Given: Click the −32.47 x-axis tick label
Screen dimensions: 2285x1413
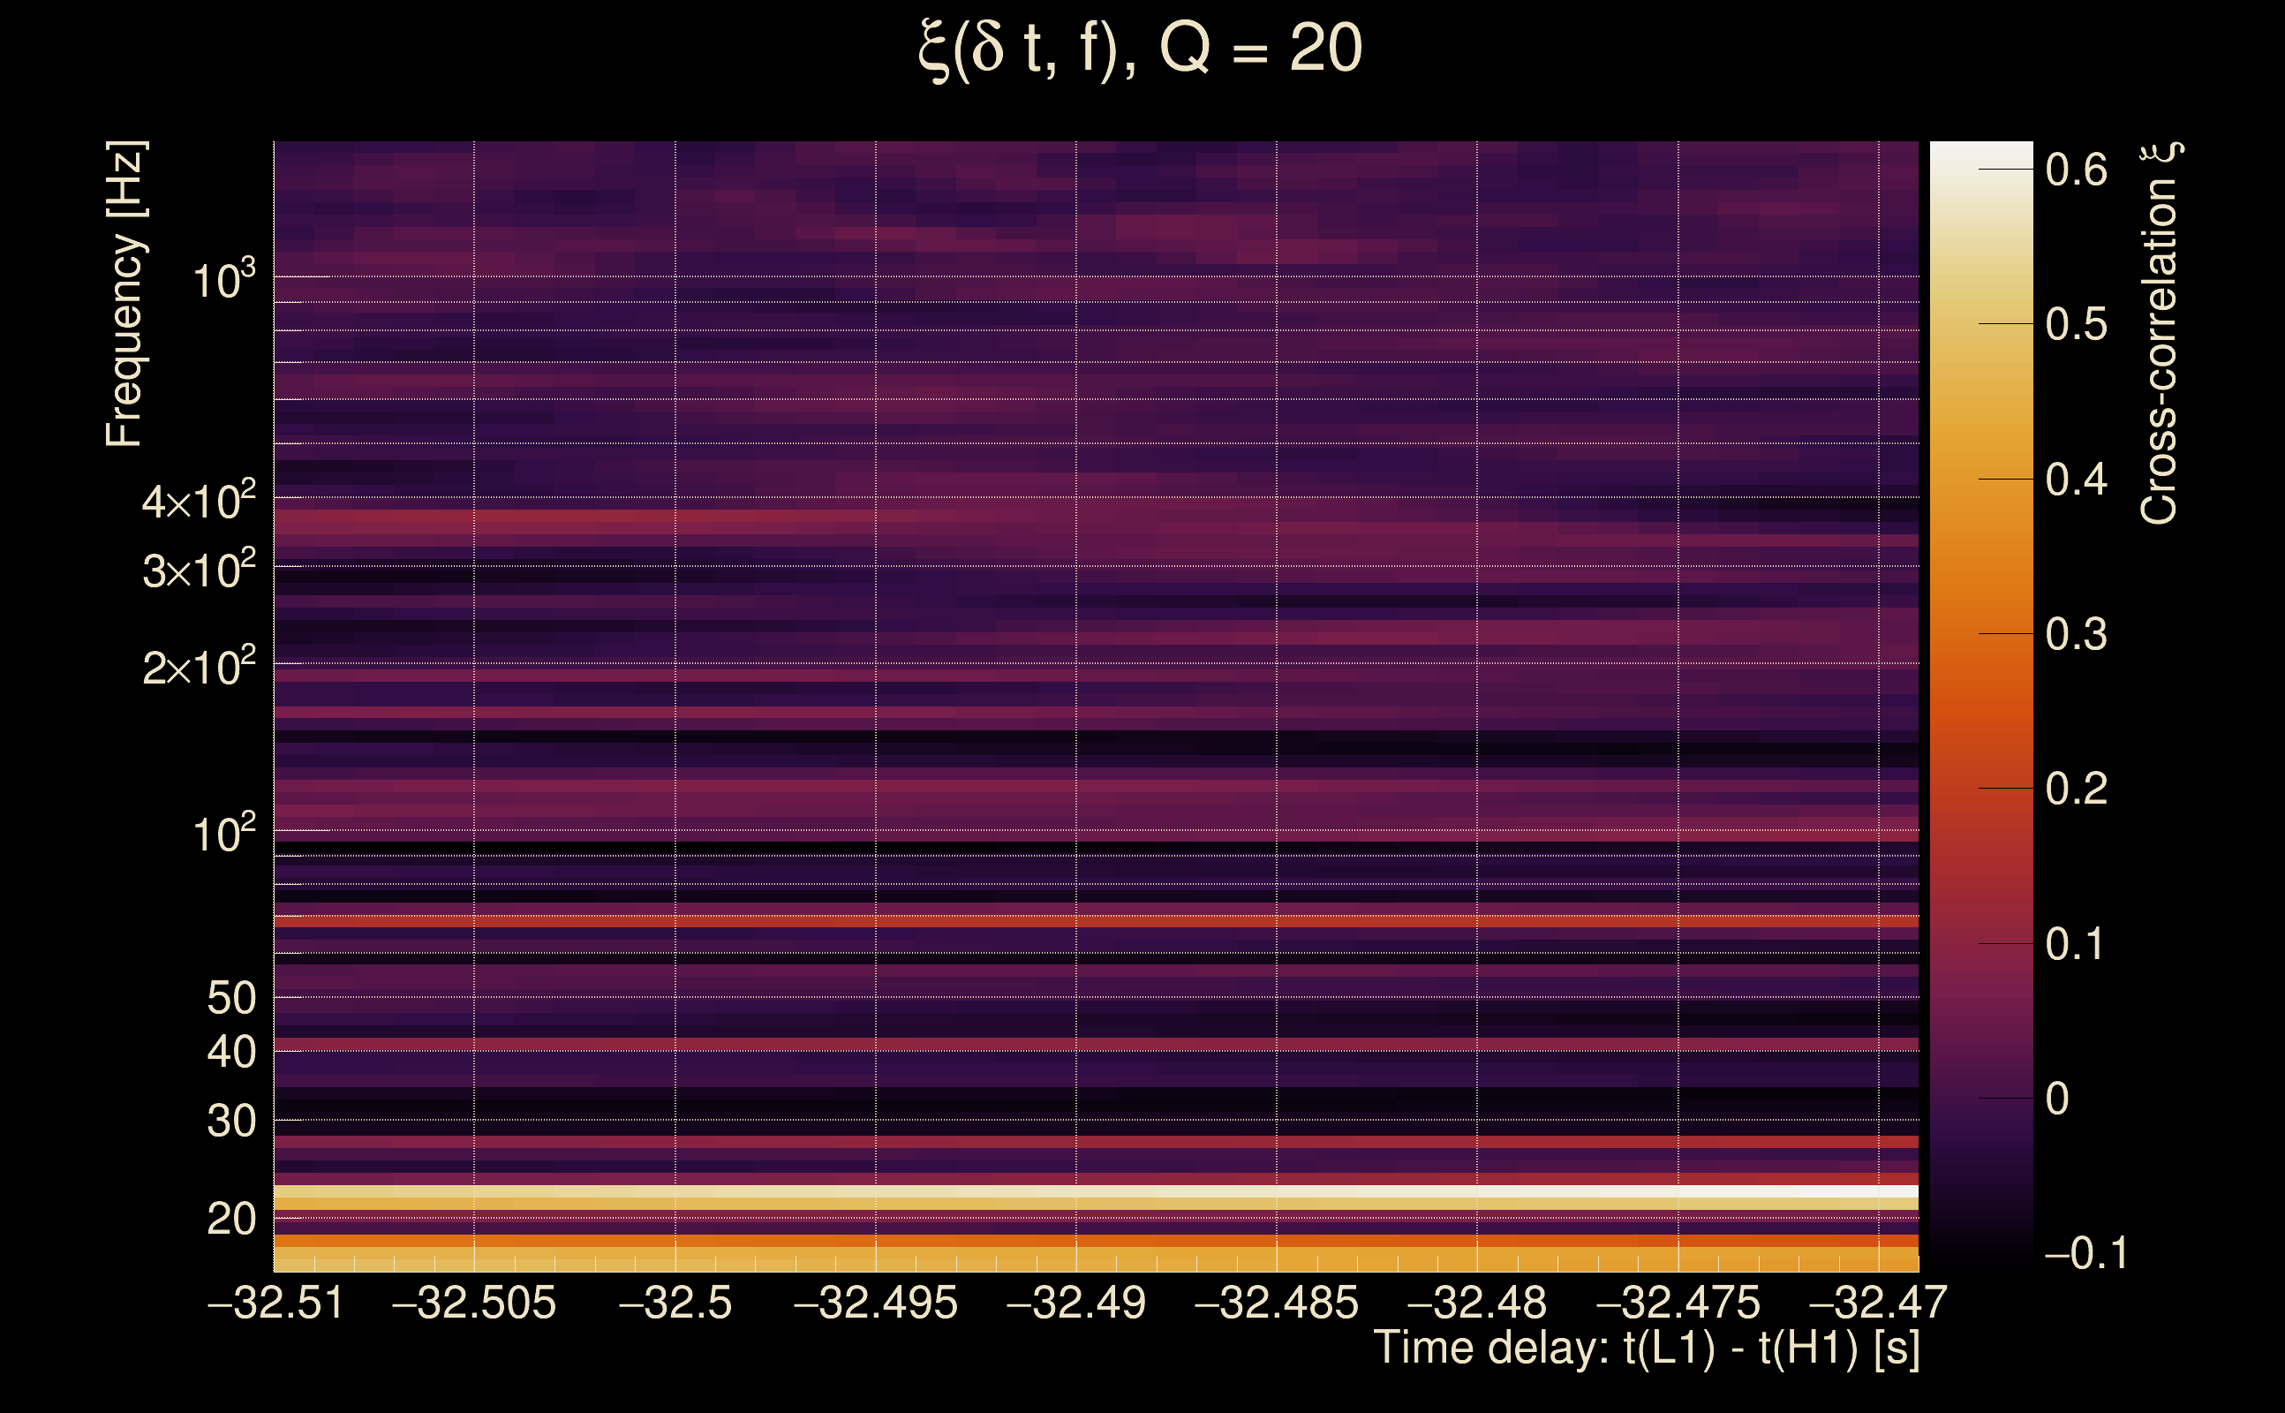Looking at the screenshot, I should [x=1878, y=1303].
